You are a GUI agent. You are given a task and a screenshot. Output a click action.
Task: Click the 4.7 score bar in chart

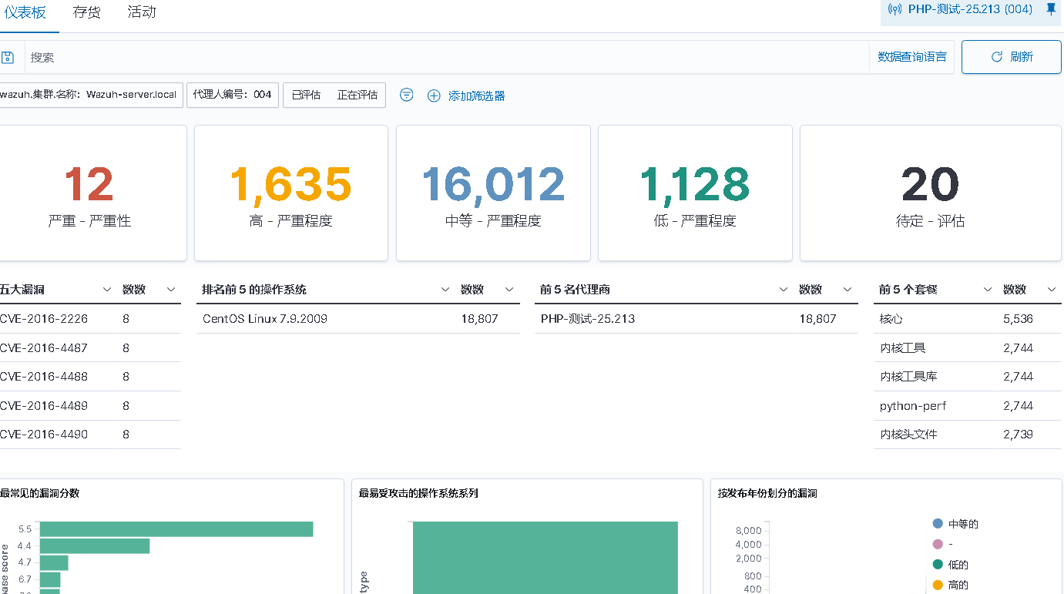point(54,562)
